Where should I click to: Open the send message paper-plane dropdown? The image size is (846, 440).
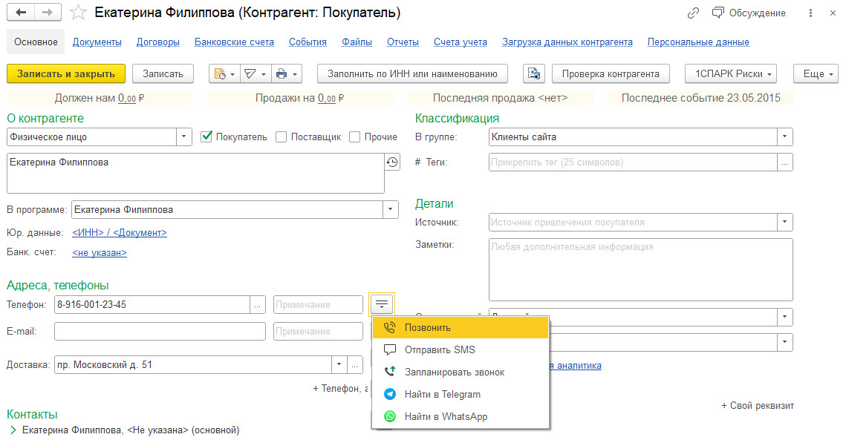coord(255,74)
